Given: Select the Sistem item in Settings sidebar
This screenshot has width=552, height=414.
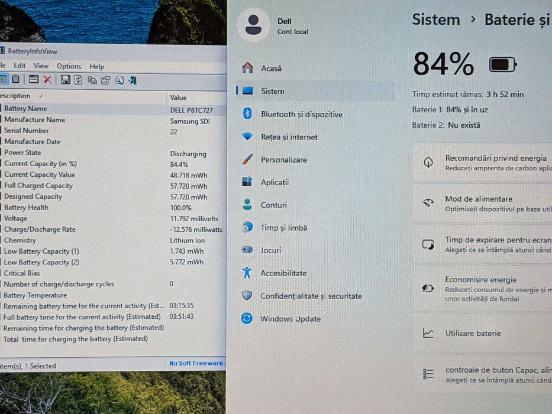Looking at the screenshot, I should point(315,91).
